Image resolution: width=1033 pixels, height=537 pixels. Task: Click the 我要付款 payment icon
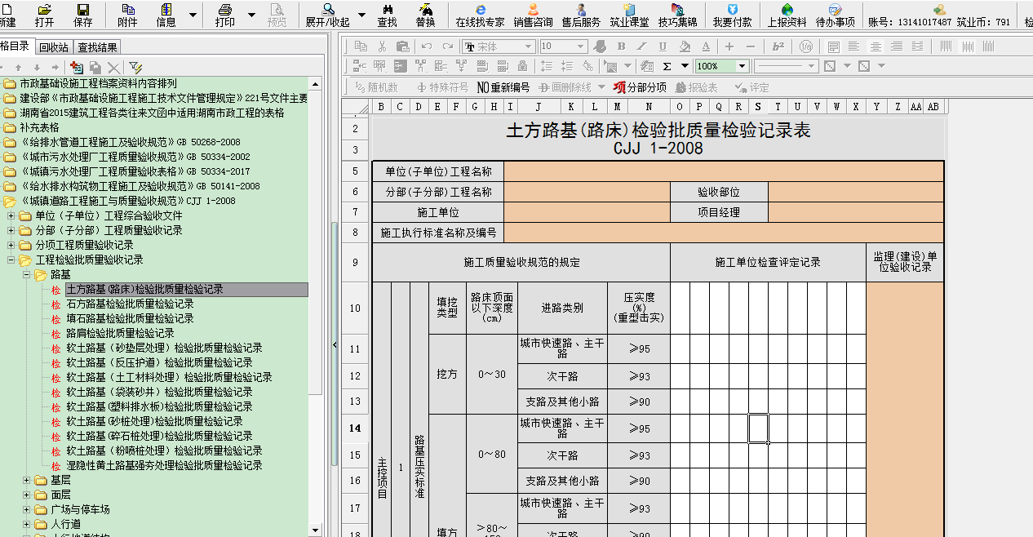point(732,14)
